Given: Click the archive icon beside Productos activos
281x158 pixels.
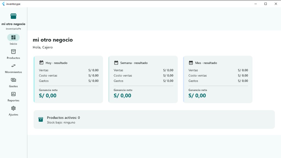Looking at the screenshot, I should pos(41,119).
